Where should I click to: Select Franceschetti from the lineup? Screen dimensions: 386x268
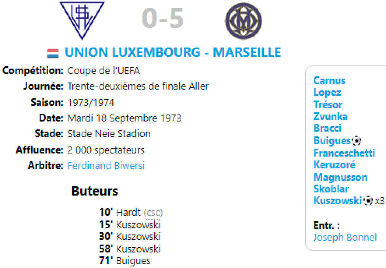344,153
